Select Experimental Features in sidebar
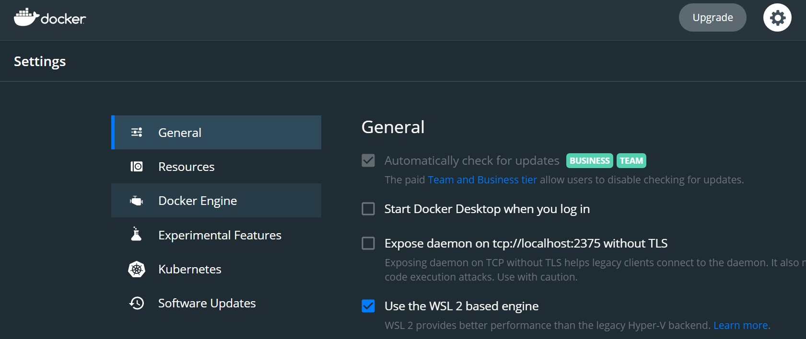 point(220,235)
